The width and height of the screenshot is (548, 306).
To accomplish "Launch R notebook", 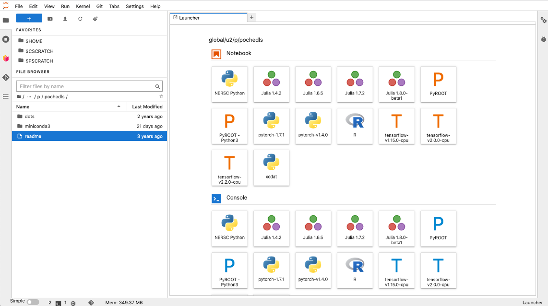I will (x=355, y=126).
